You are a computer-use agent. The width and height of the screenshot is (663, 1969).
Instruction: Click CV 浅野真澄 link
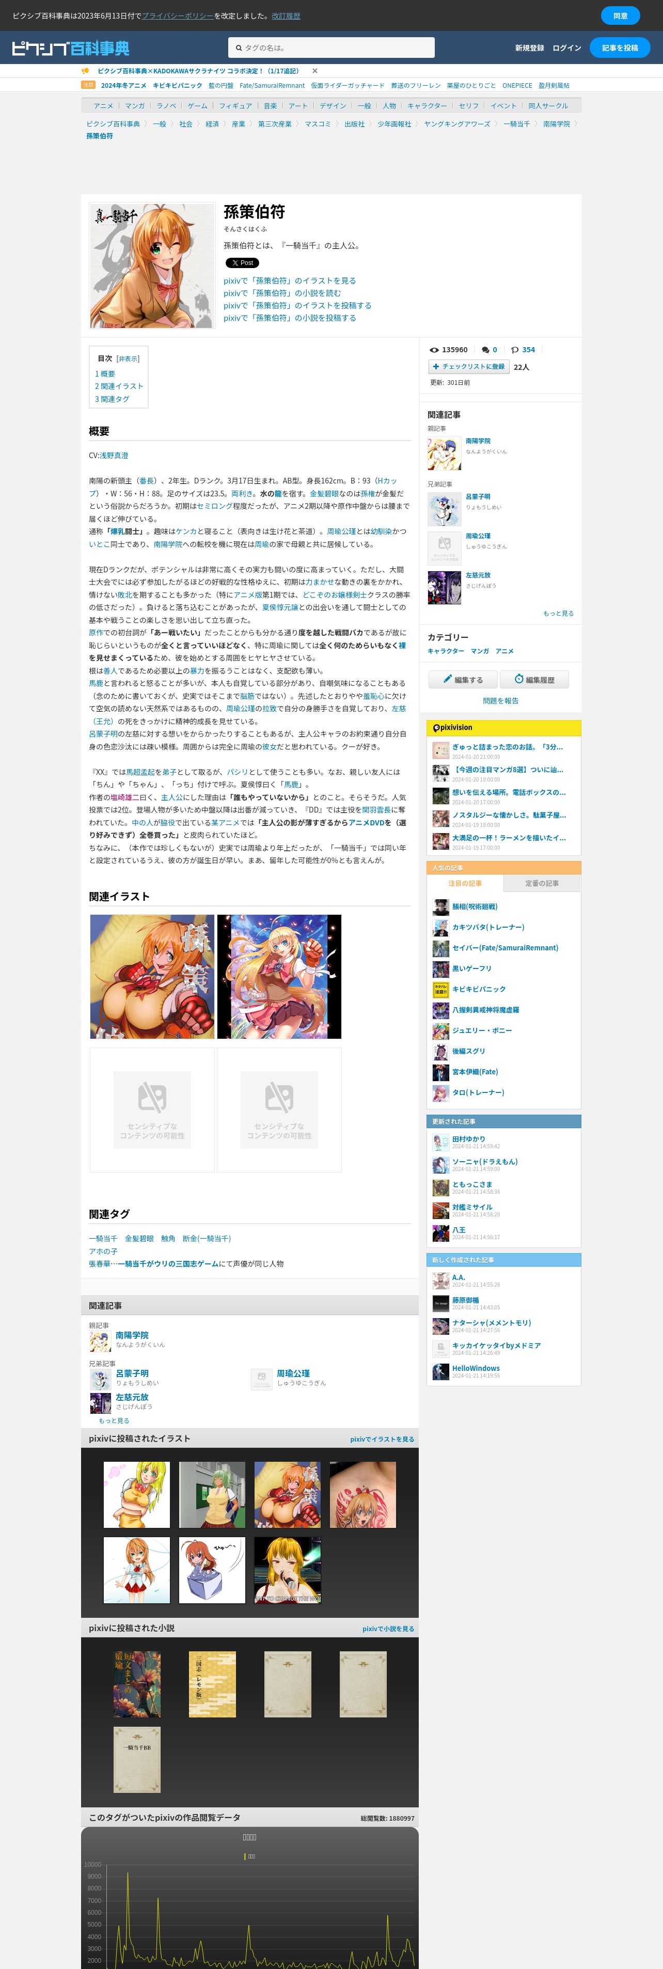[114, 456]
